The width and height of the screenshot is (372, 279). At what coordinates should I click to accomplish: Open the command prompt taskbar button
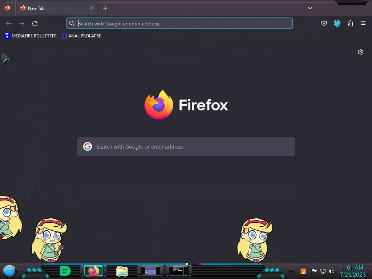[178, 271]
